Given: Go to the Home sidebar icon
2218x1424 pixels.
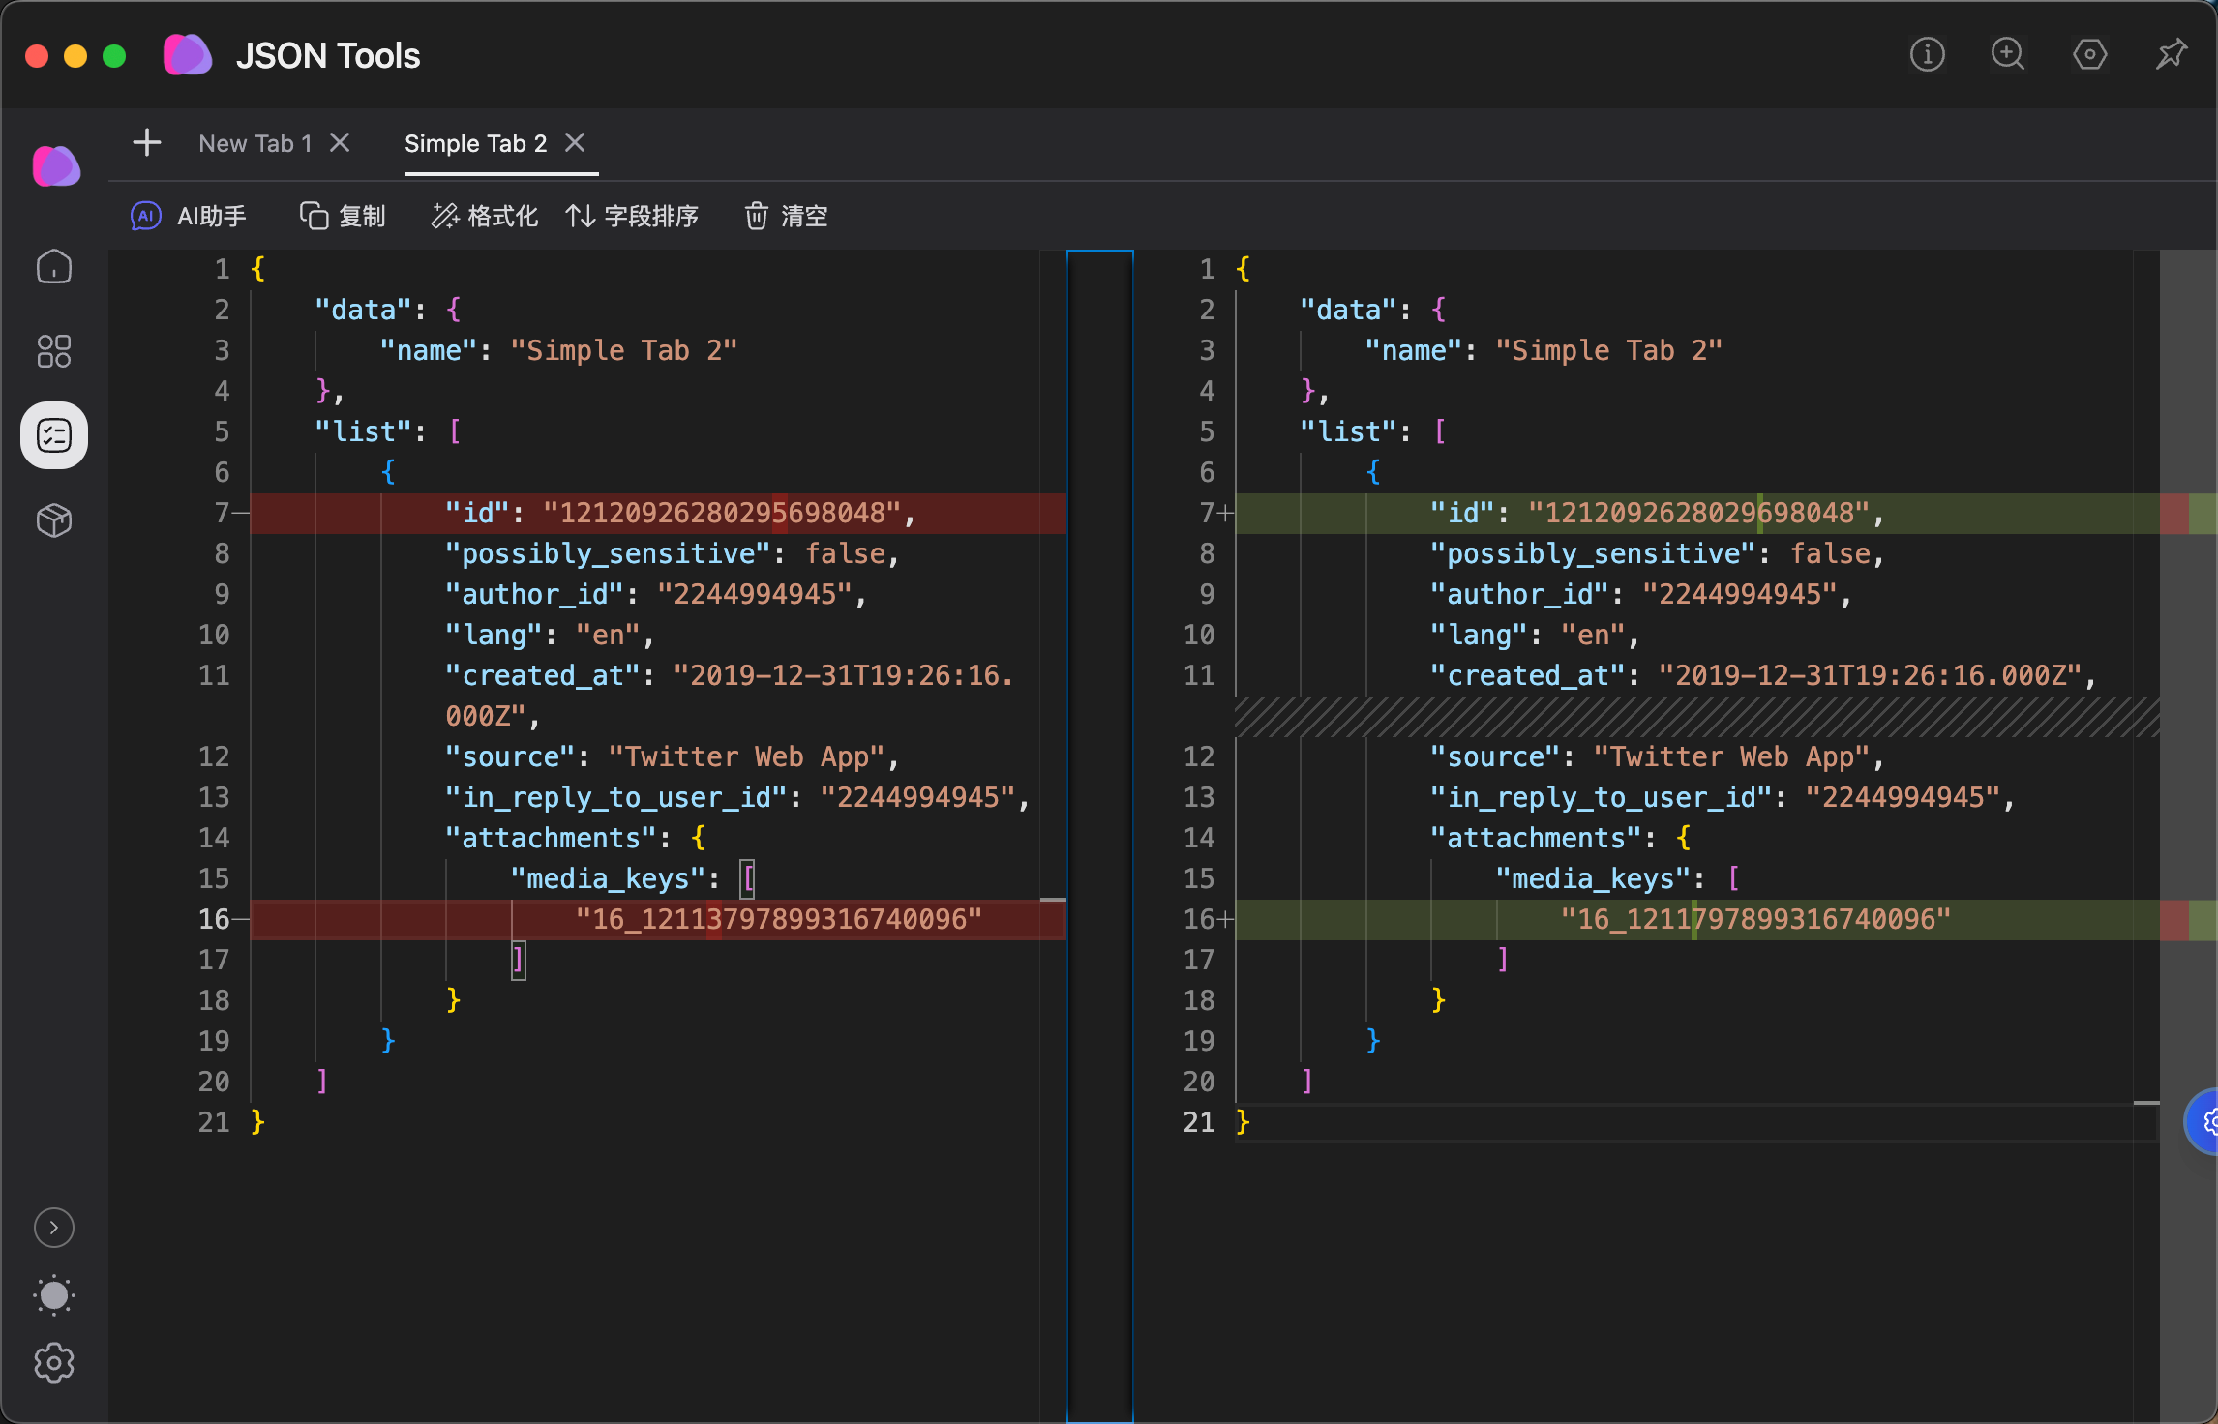Looking at the screenshot, I should coord(54,267).
